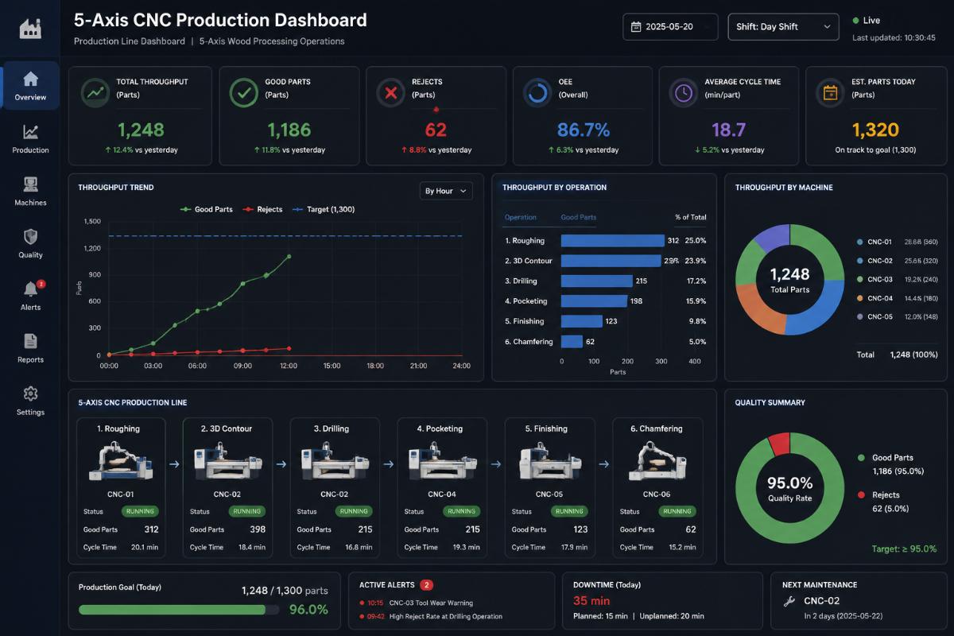Click the Chamfering bar in chart
This screenshot has height=636, width=954.
pyautogui.click(x=572, y=341)
